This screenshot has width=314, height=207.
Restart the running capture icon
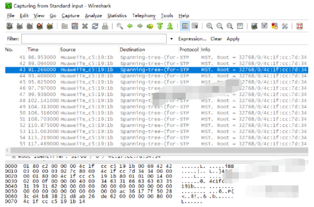pos(50,26)
